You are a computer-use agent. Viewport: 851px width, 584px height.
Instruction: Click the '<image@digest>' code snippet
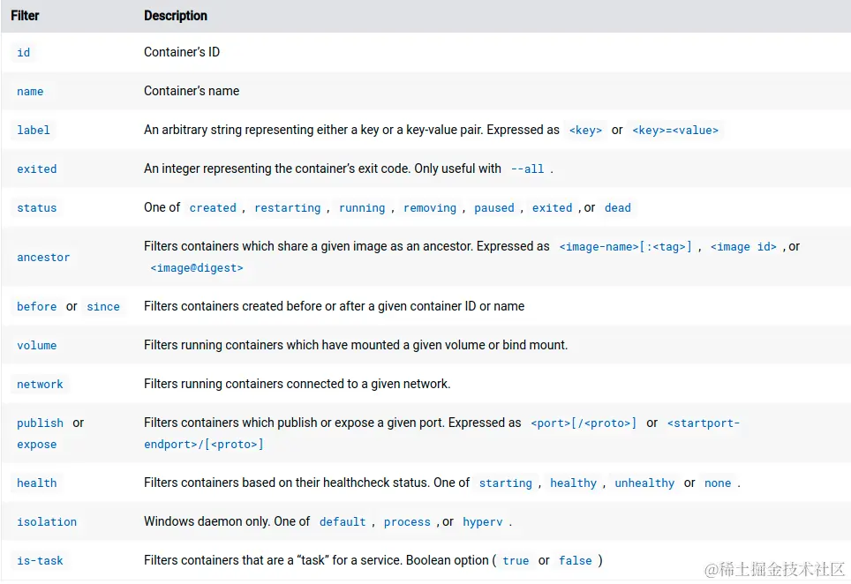point(197,268)
